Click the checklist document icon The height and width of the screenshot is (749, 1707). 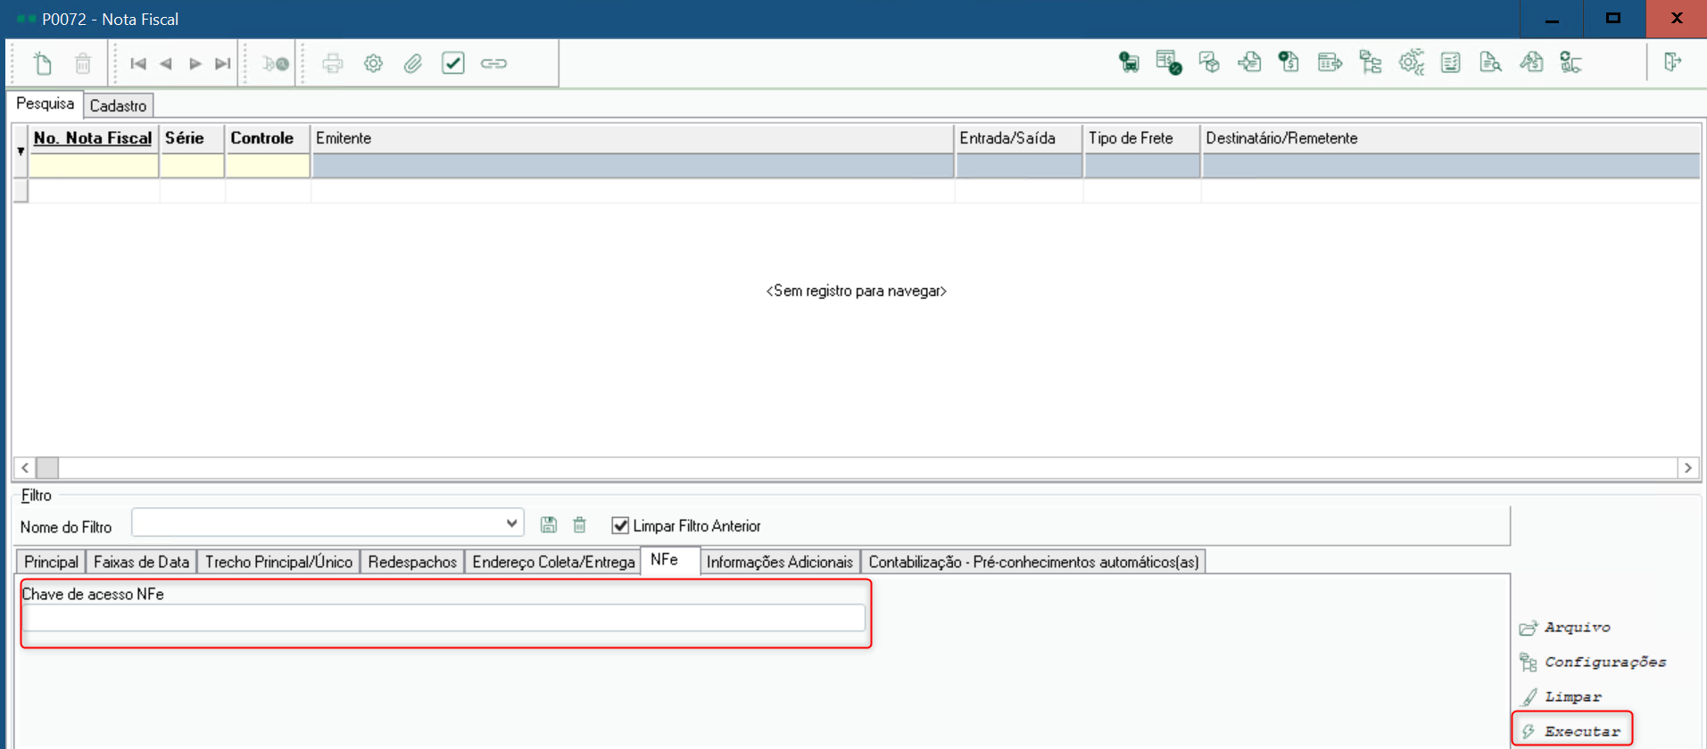point(1451,62)
